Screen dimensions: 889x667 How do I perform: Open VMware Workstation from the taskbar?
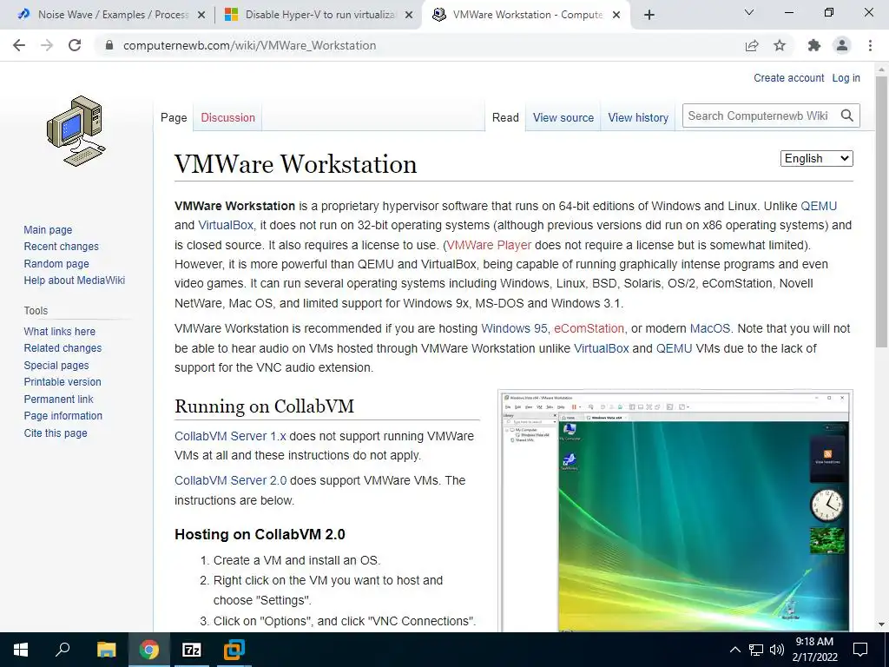coord(234,650)
